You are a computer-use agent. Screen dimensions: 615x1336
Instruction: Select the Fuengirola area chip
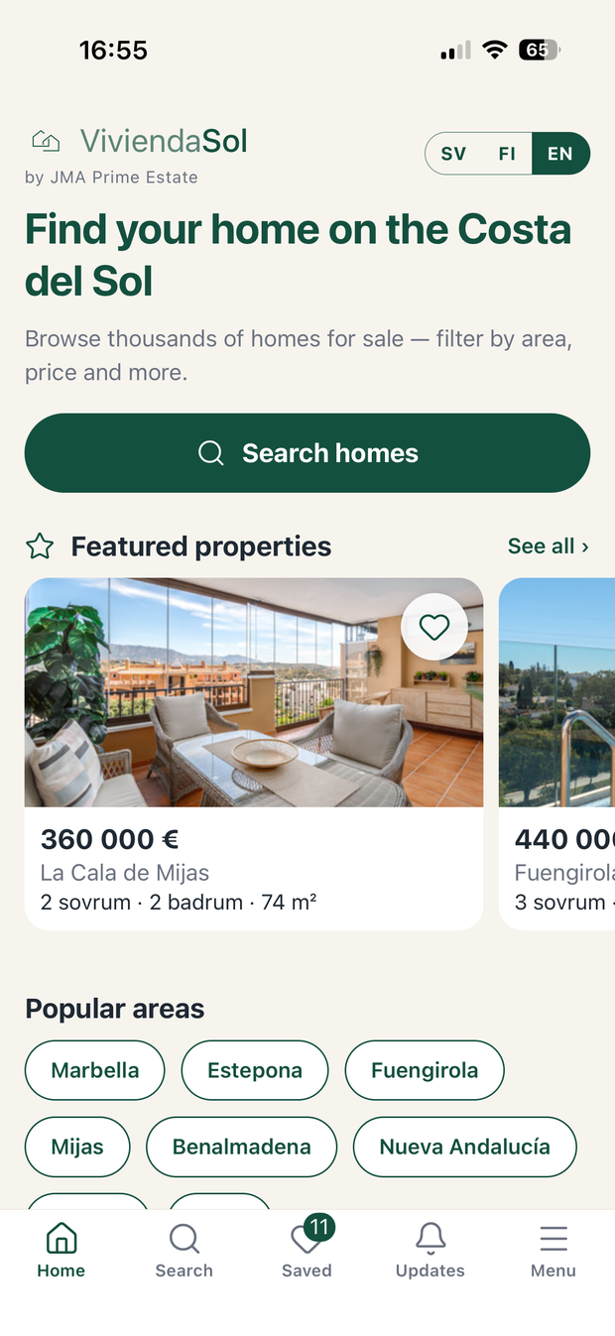tap(425, 1070)
